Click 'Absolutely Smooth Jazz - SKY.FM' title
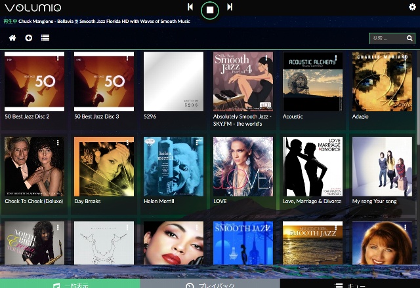Viewport: 420px width, 288px height. pos(242,120)
